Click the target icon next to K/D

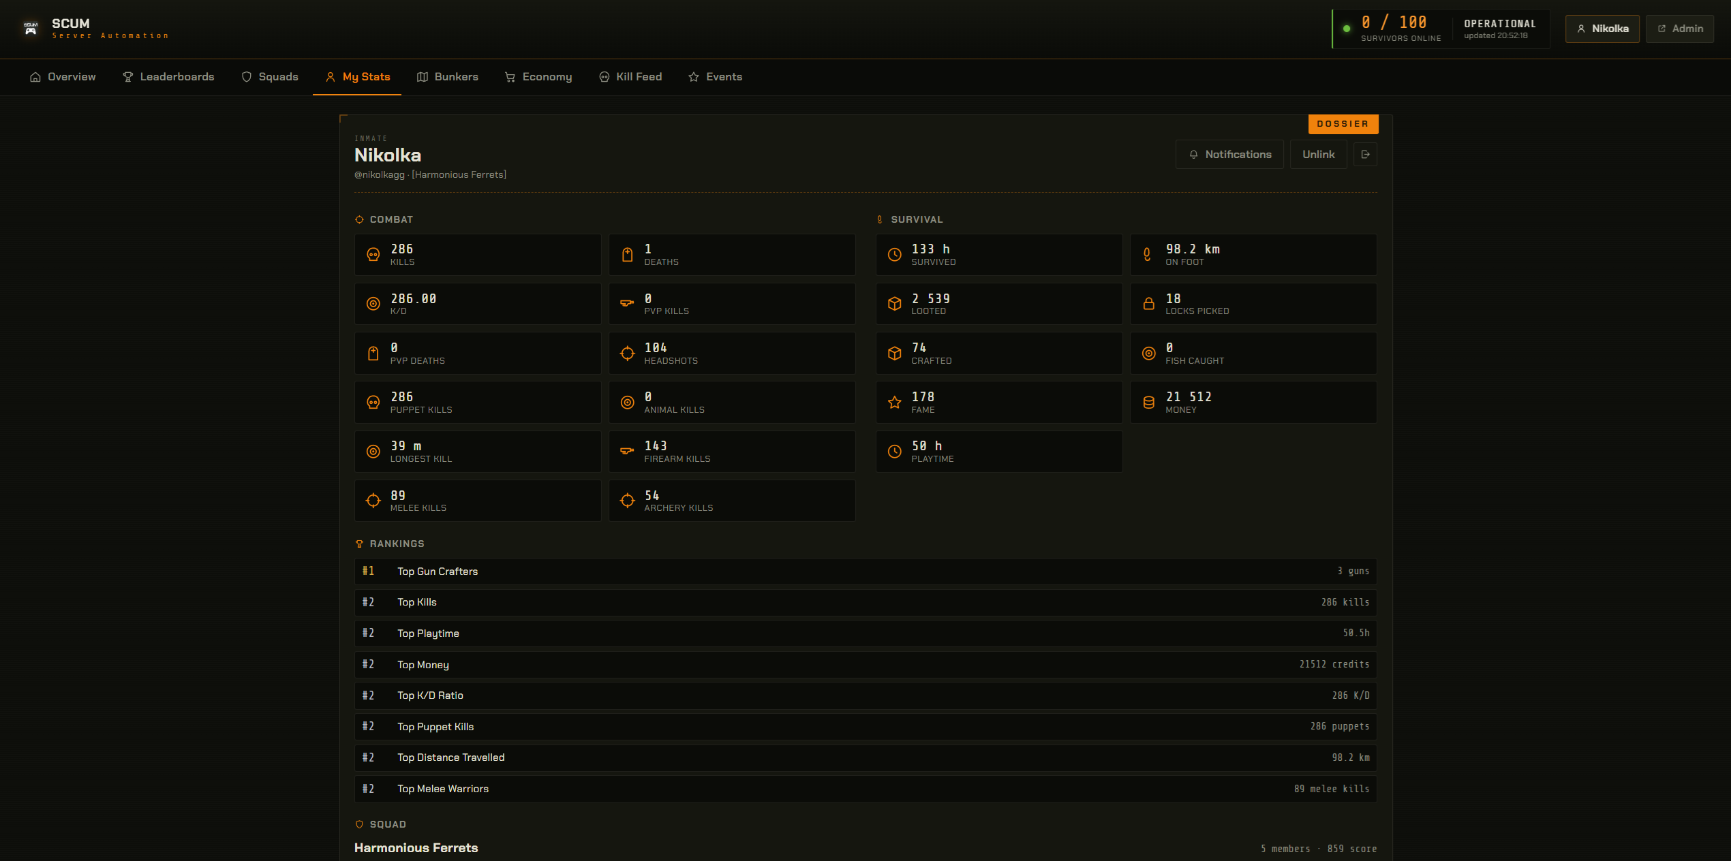pos(373,304)
